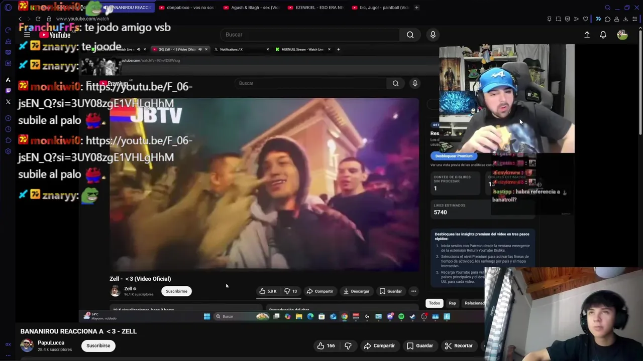Click the weather widget showing 24°C
This screenshot has width=643, height=361.
tap(100, 316)
